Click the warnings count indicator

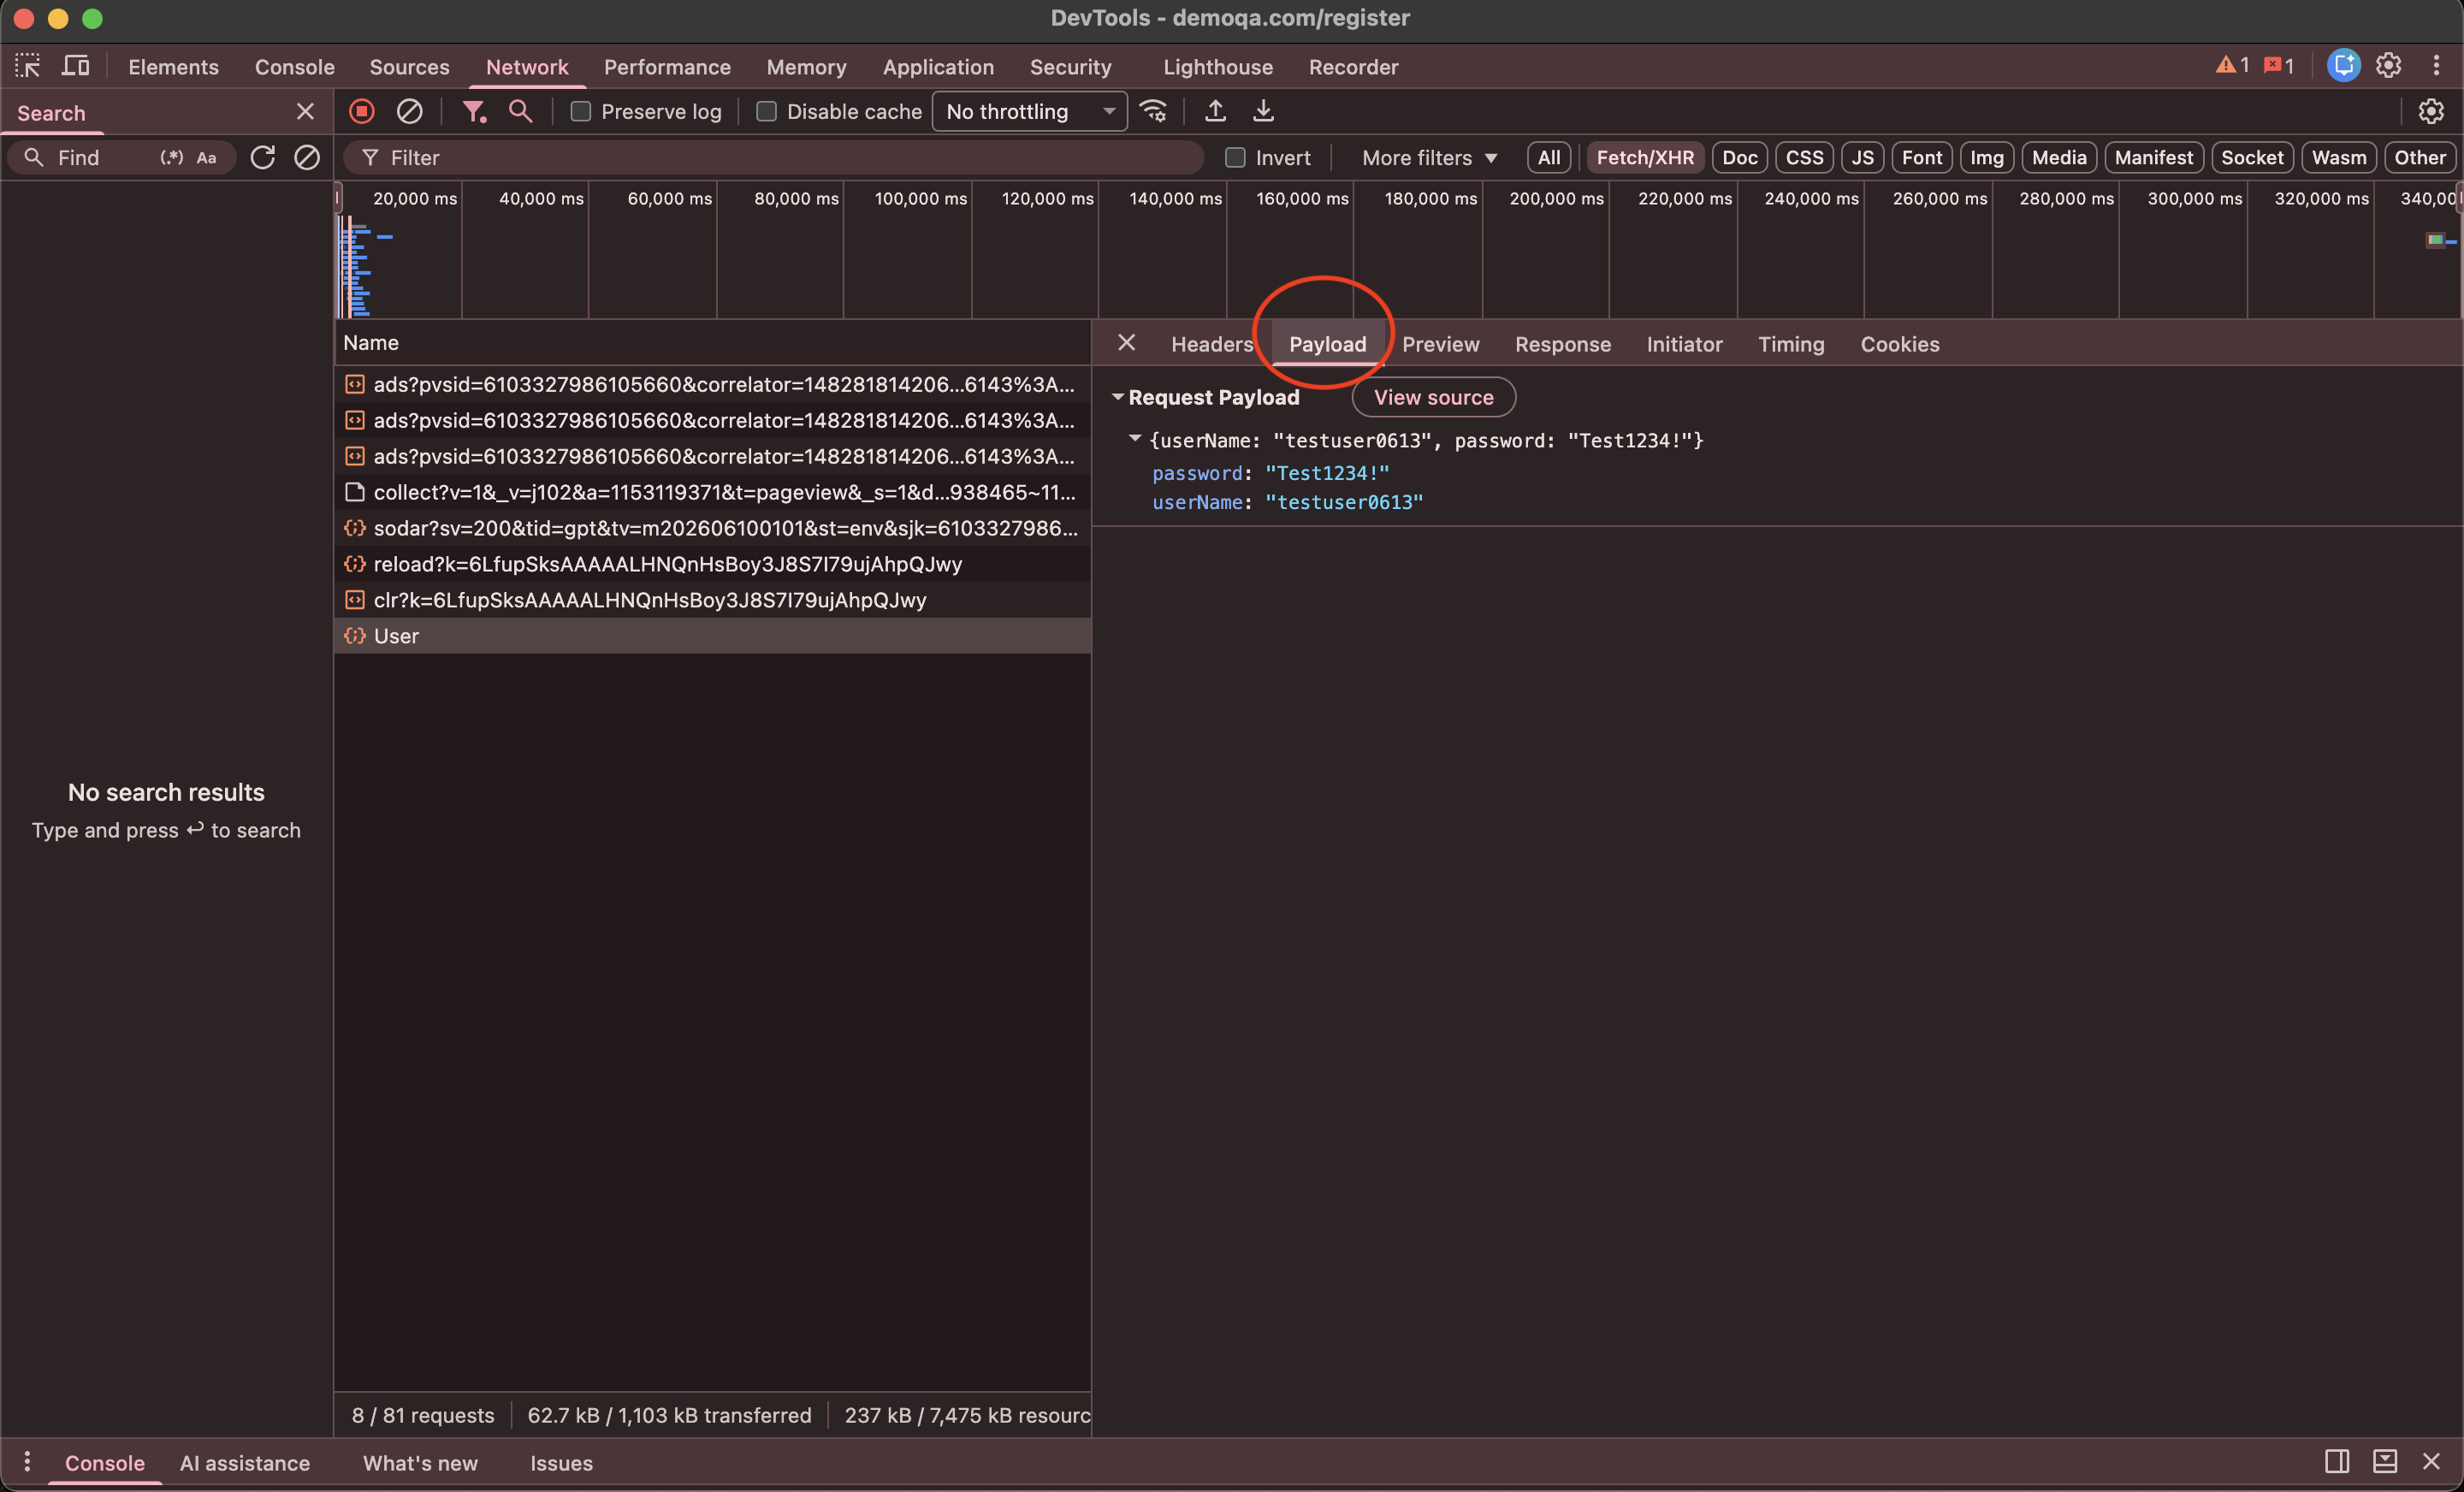click(2232, 66)
